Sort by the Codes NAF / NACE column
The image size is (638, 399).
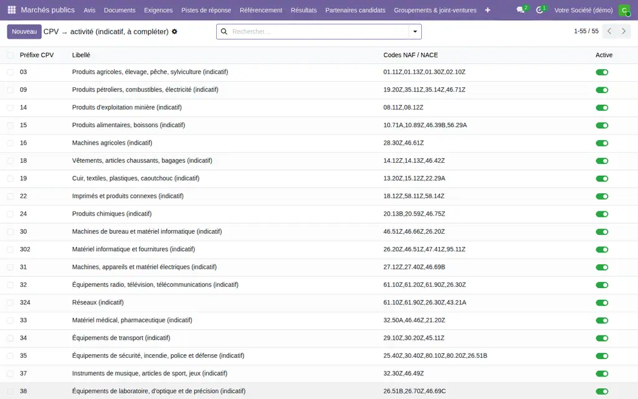411,55
